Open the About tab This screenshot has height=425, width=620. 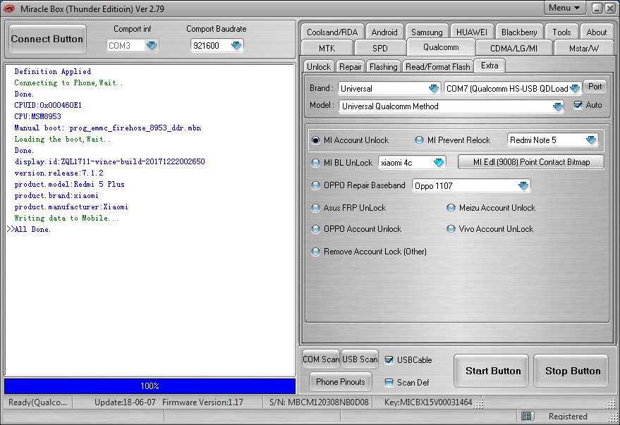(596, 32)
